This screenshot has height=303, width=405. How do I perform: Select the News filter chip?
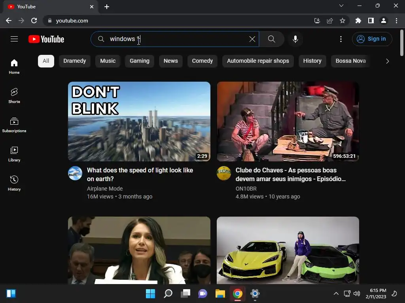(171, 61)
